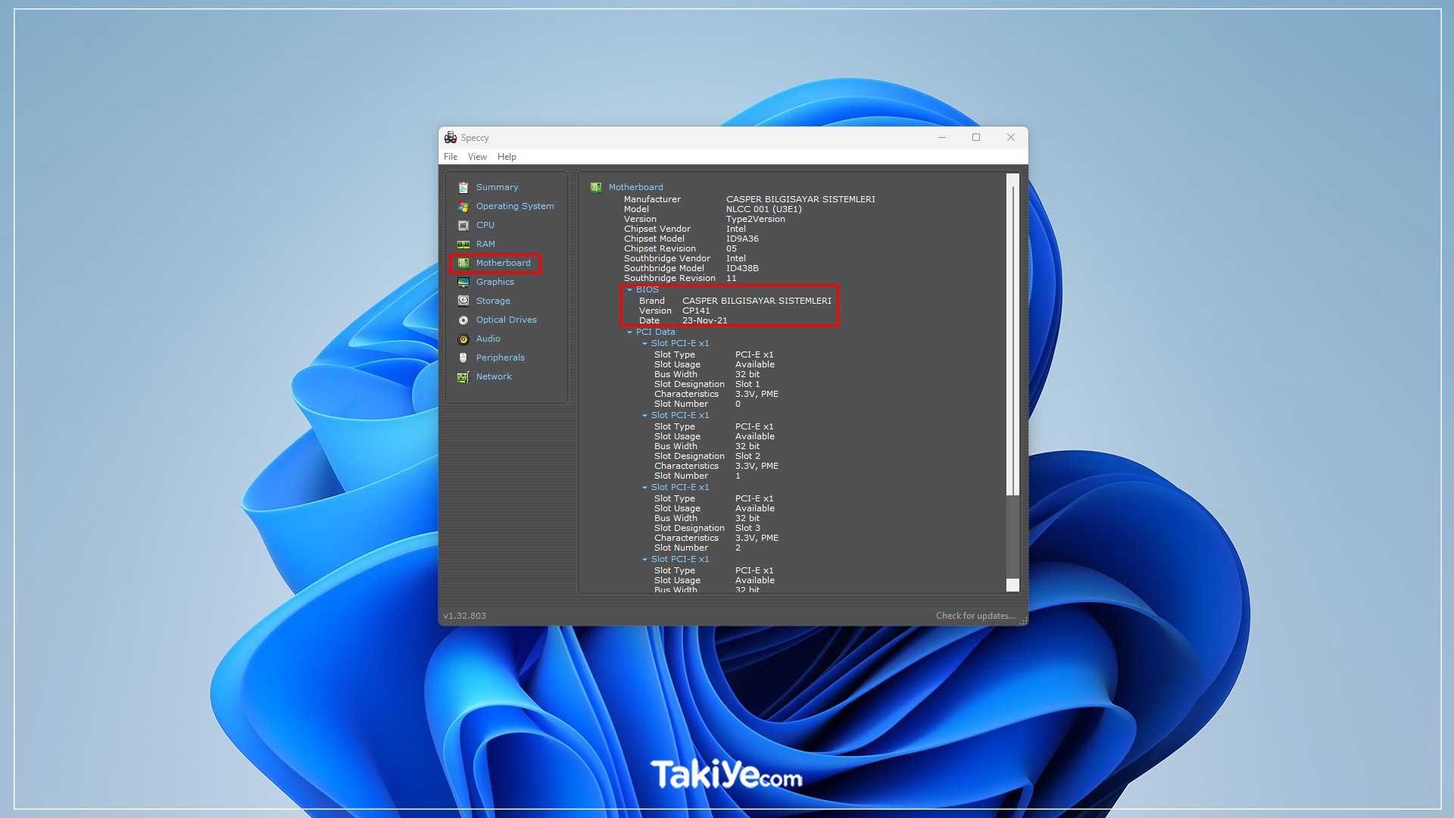Click the BIOS Date value 23-Nov-21
Viewport: 1454px width, 818px height.
pos(704,320)
